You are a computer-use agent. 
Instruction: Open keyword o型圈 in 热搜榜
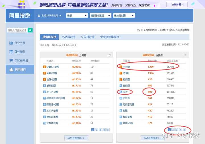click(x=126, y=73)
